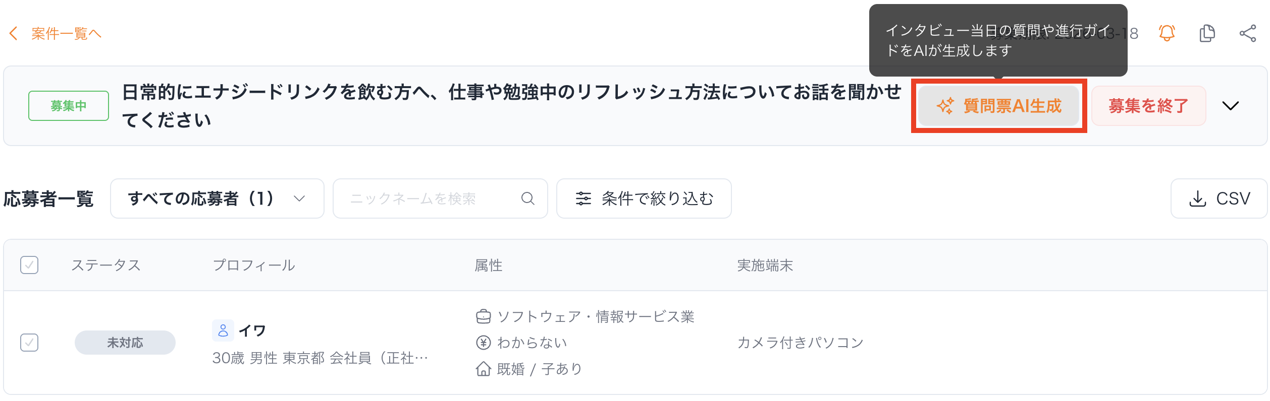
Task: Click the sparkle icon on 質問票AI生成
Action: [x=945, y=106]
